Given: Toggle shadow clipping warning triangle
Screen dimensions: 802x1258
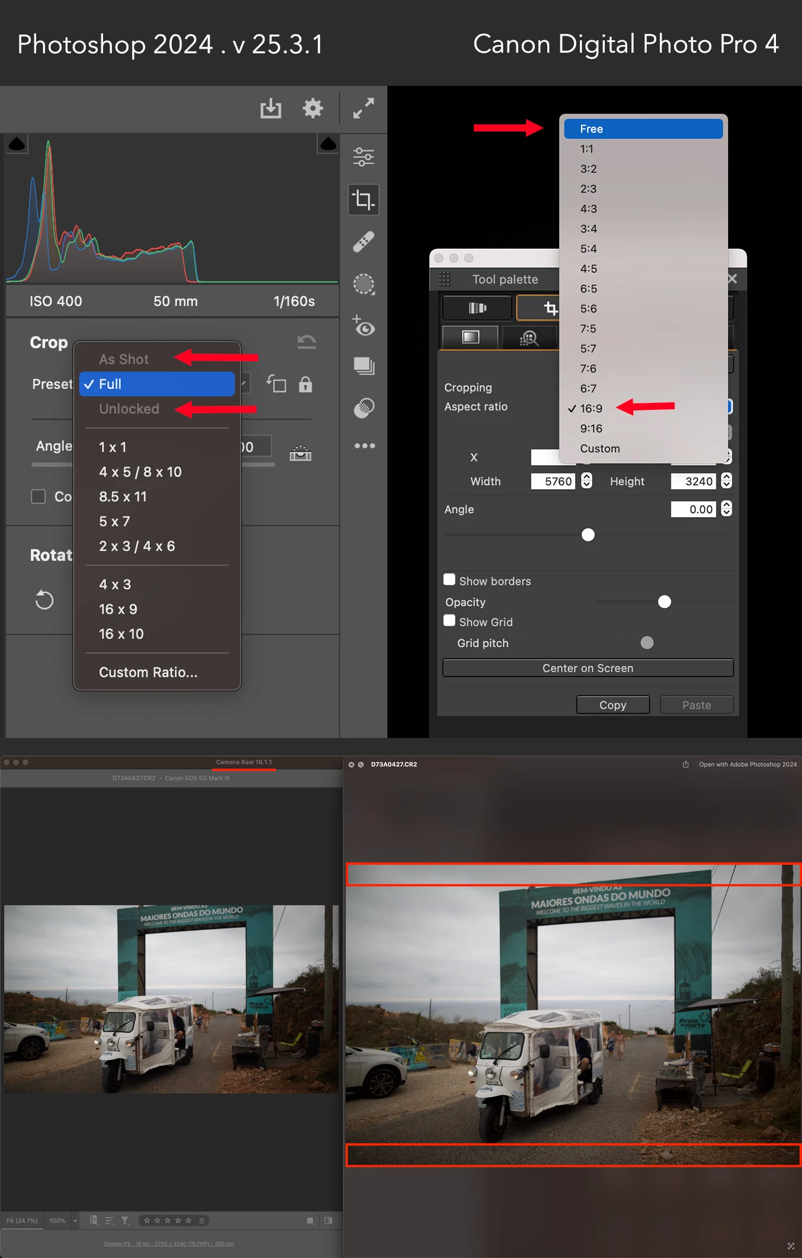Looking at the screenshot, I should (x=17, y=143).
